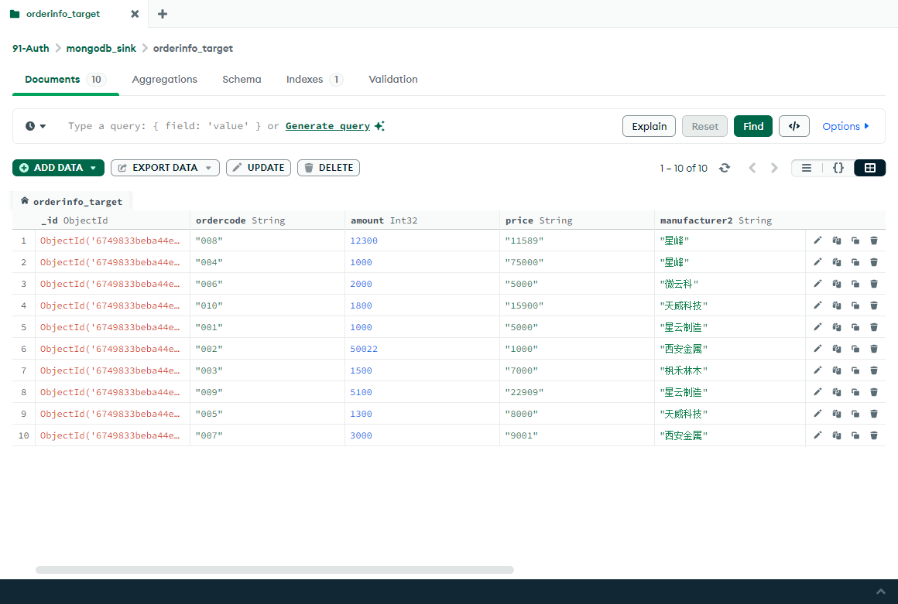Viewport: 898px width, 604px height.
Task: Copy the ordercode 004 document
Action: [x=837, y=262]
